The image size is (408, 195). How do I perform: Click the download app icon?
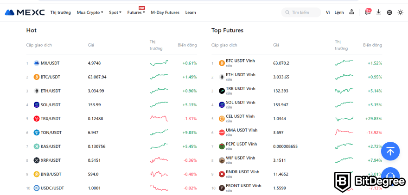tap(379, 12)
